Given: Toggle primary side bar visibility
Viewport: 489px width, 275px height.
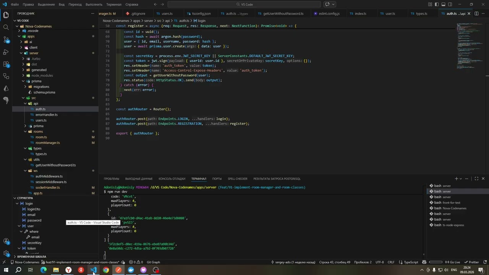Looking at the screenshot, I should [x=437, y=4].
